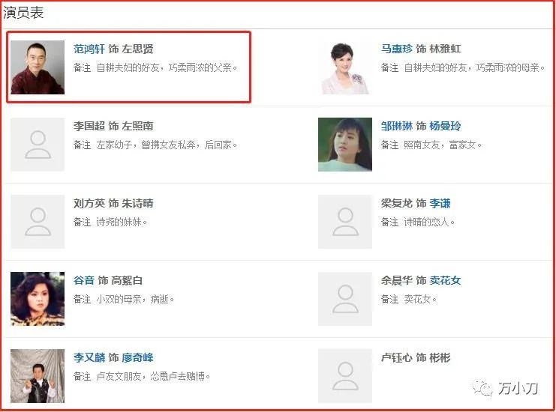Open actor link 邹琳琳

pyautogui.click(x=397, y=126)
